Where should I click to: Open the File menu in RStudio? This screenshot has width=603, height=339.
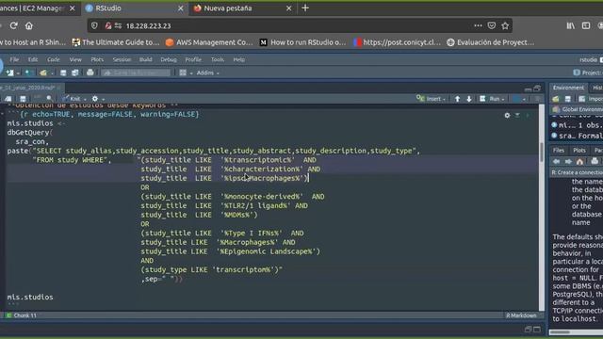(x=14, y=59)
